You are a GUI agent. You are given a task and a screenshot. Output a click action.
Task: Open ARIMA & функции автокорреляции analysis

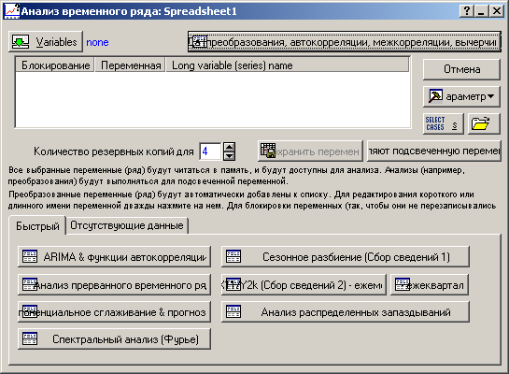tap(114, 257)
